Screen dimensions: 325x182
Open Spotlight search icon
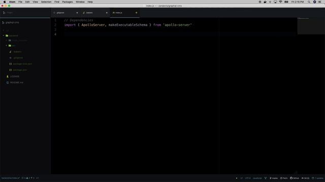click(x=309, y=2)
